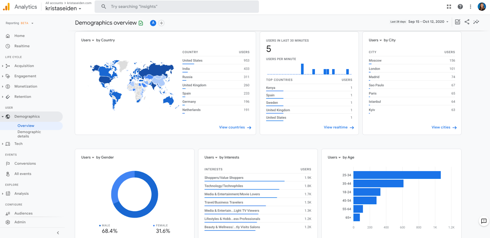Open the feedback chat icon
The height and width of the screenshot is (238, 490).
point(484,221)
